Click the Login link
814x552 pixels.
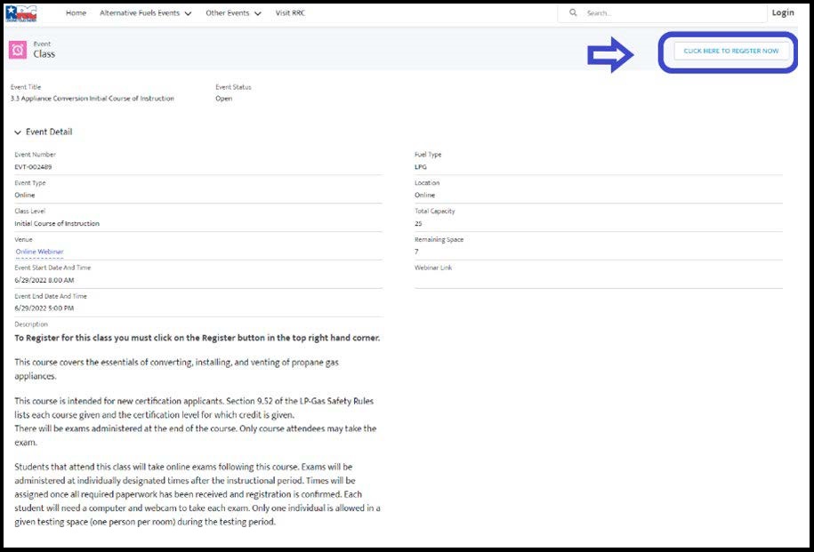(x=783, y=12)
